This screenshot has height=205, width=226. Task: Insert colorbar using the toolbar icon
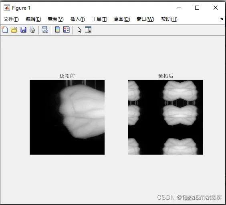click(58, 30)
